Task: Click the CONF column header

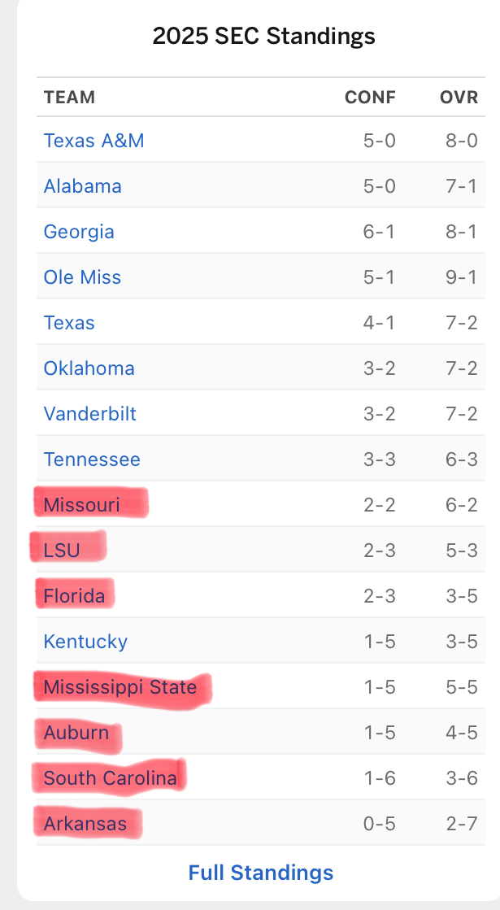Action: tap(370, 98)
